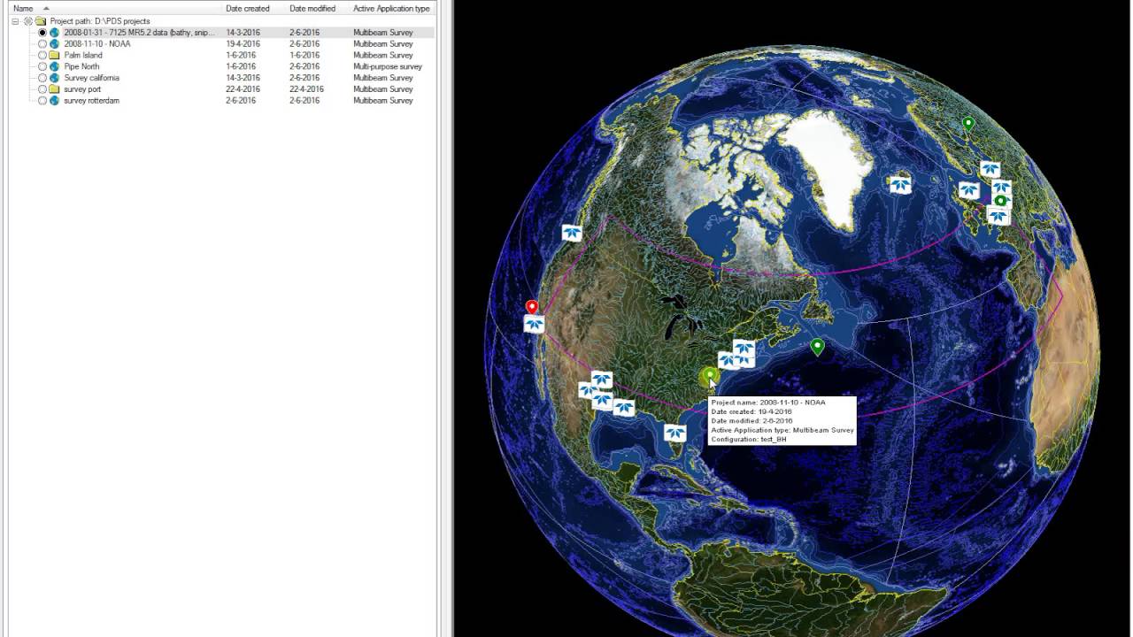This screenshot has height=637, width=1133.
Task: Click the globe icon of 2008-11-10 - NOAA project
Action: 54,43
